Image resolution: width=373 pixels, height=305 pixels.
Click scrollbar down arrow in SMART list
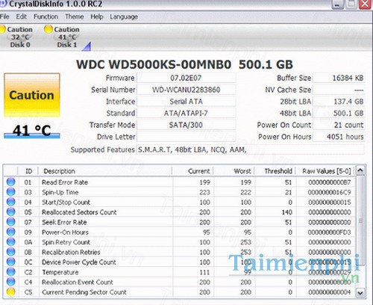pyautogui.click(x=360, y=292)
